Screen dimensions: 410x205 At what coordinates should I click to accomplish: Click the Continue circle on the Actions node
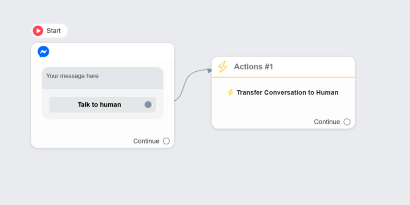click(x=347, y=122)
